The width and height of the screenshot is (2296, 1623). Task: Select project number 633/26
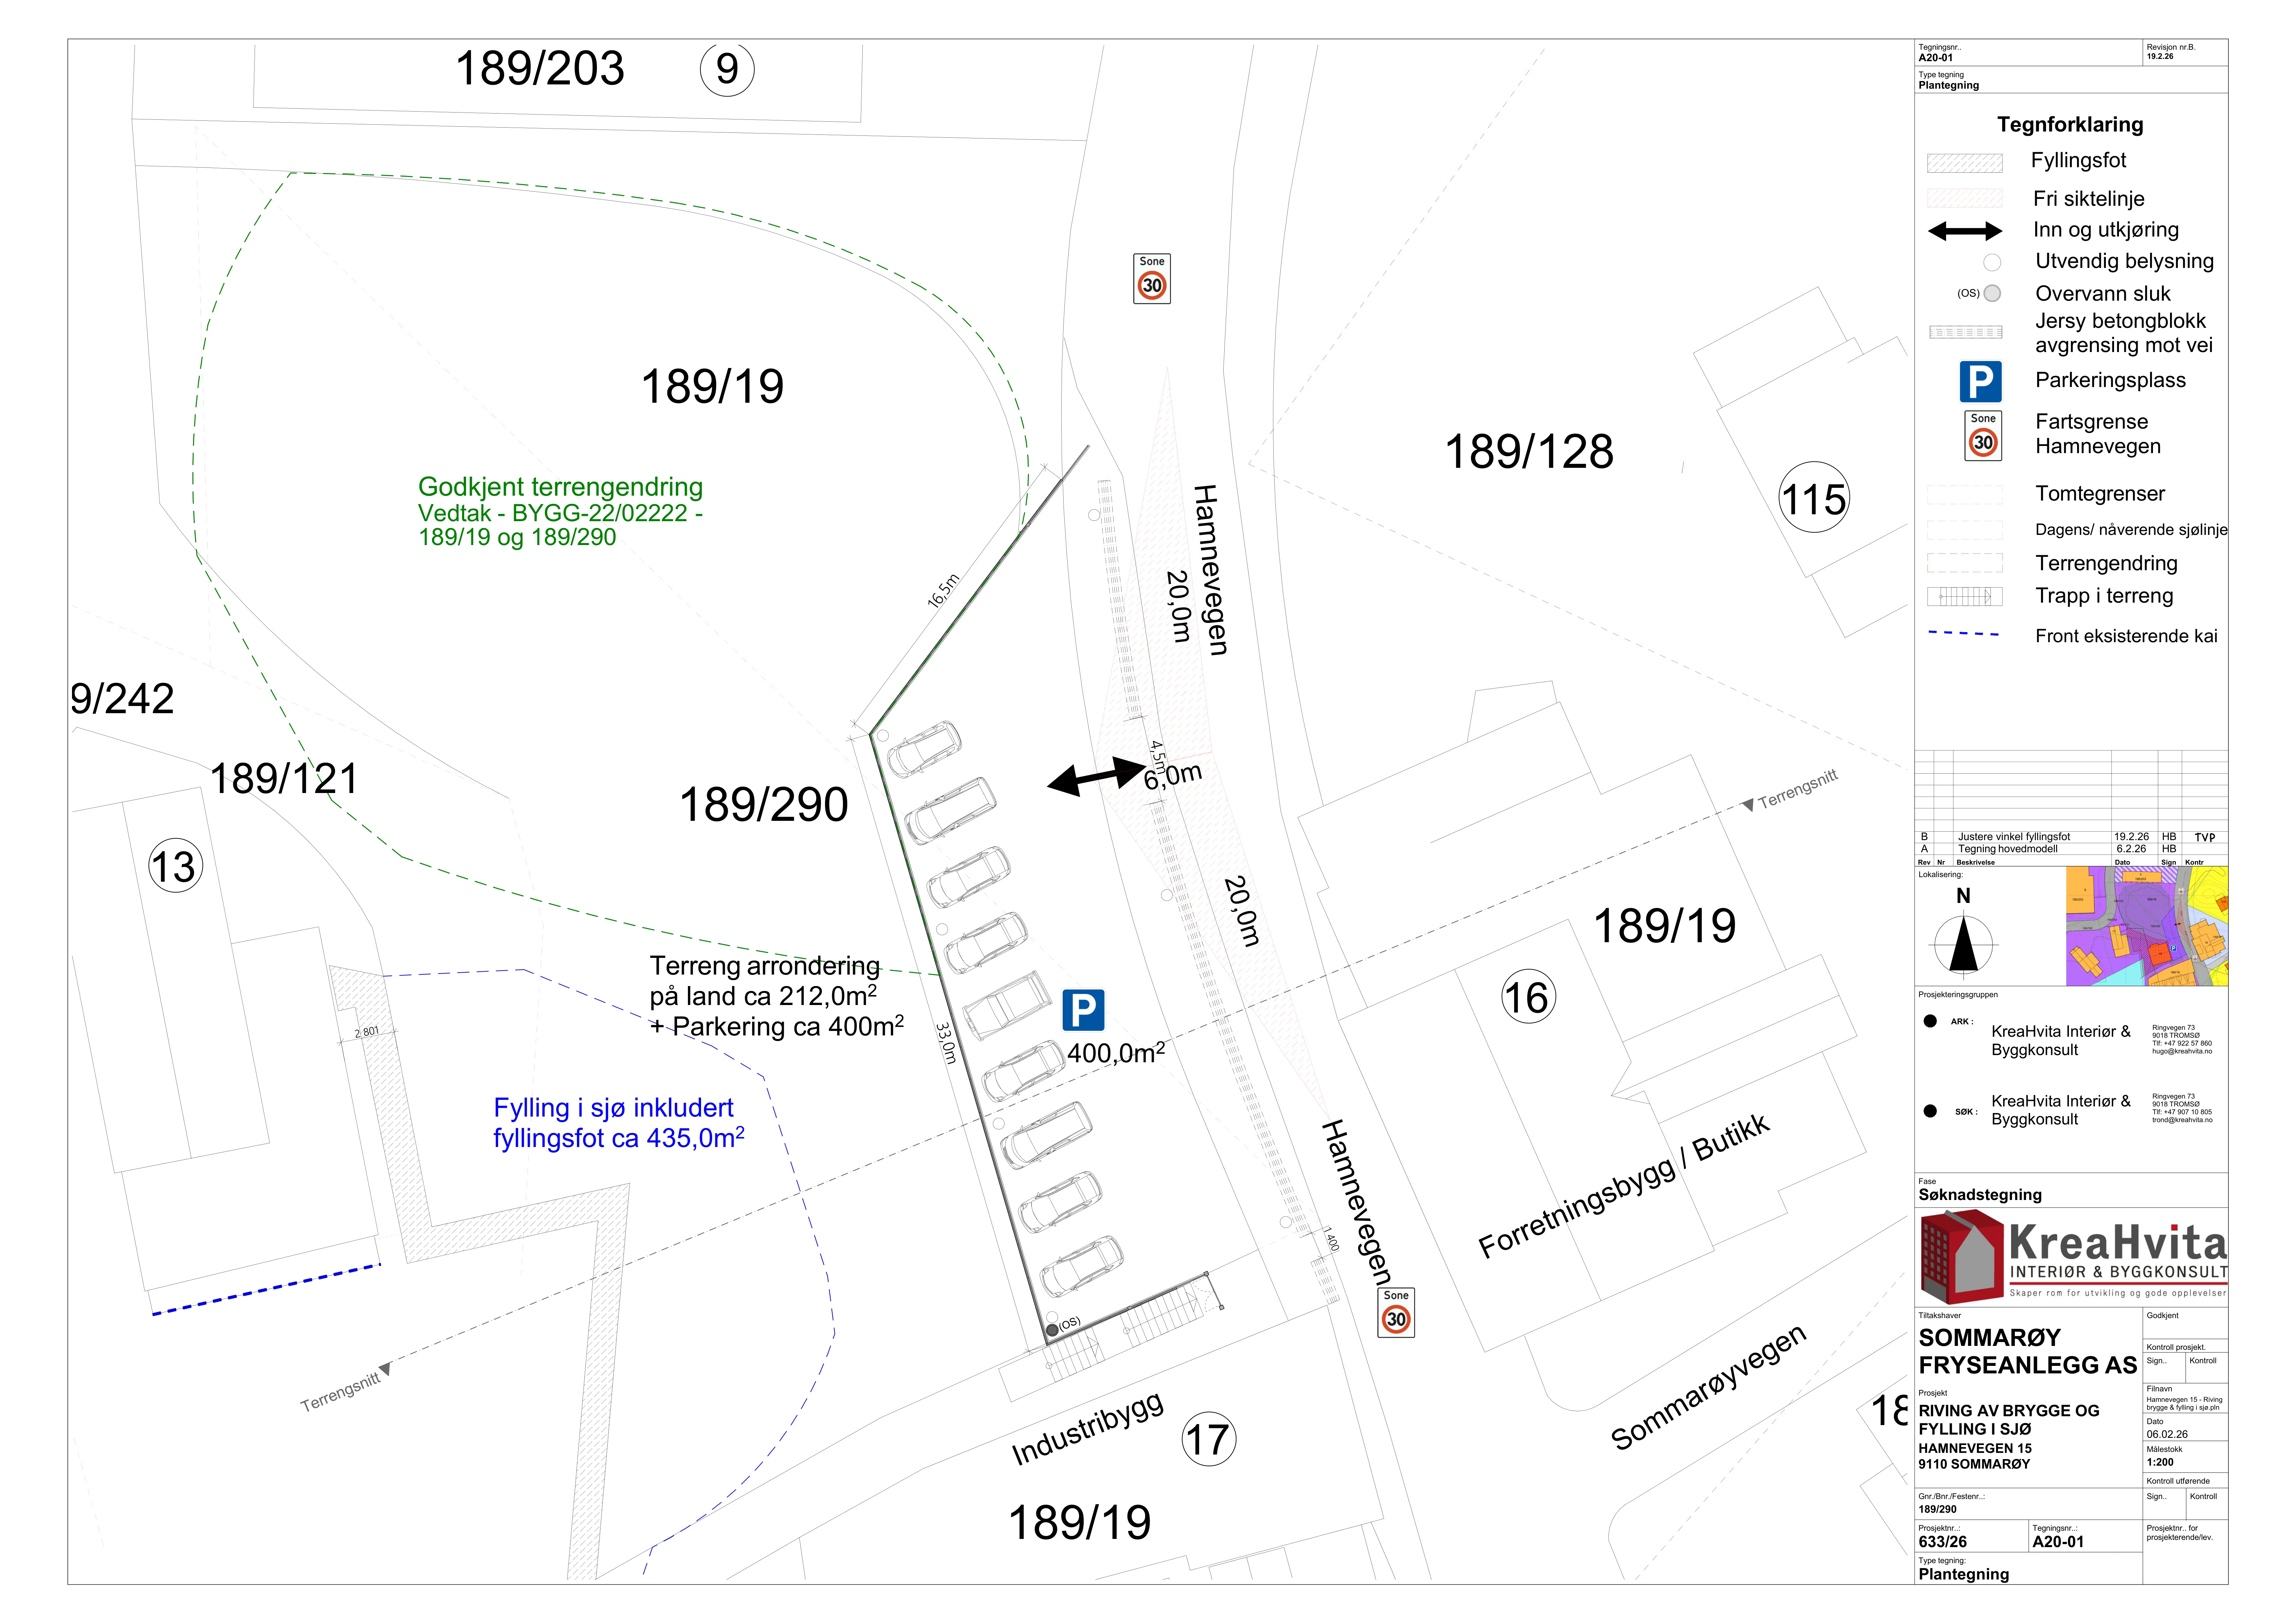(1943, 1542)
